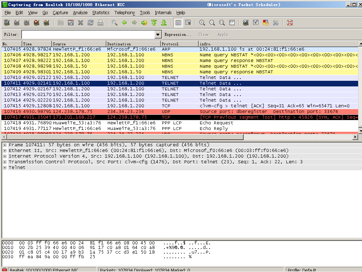The height and width of the screenshot is (272, 362).
Task: Click the Apply filter button
Action: point(223,34)
